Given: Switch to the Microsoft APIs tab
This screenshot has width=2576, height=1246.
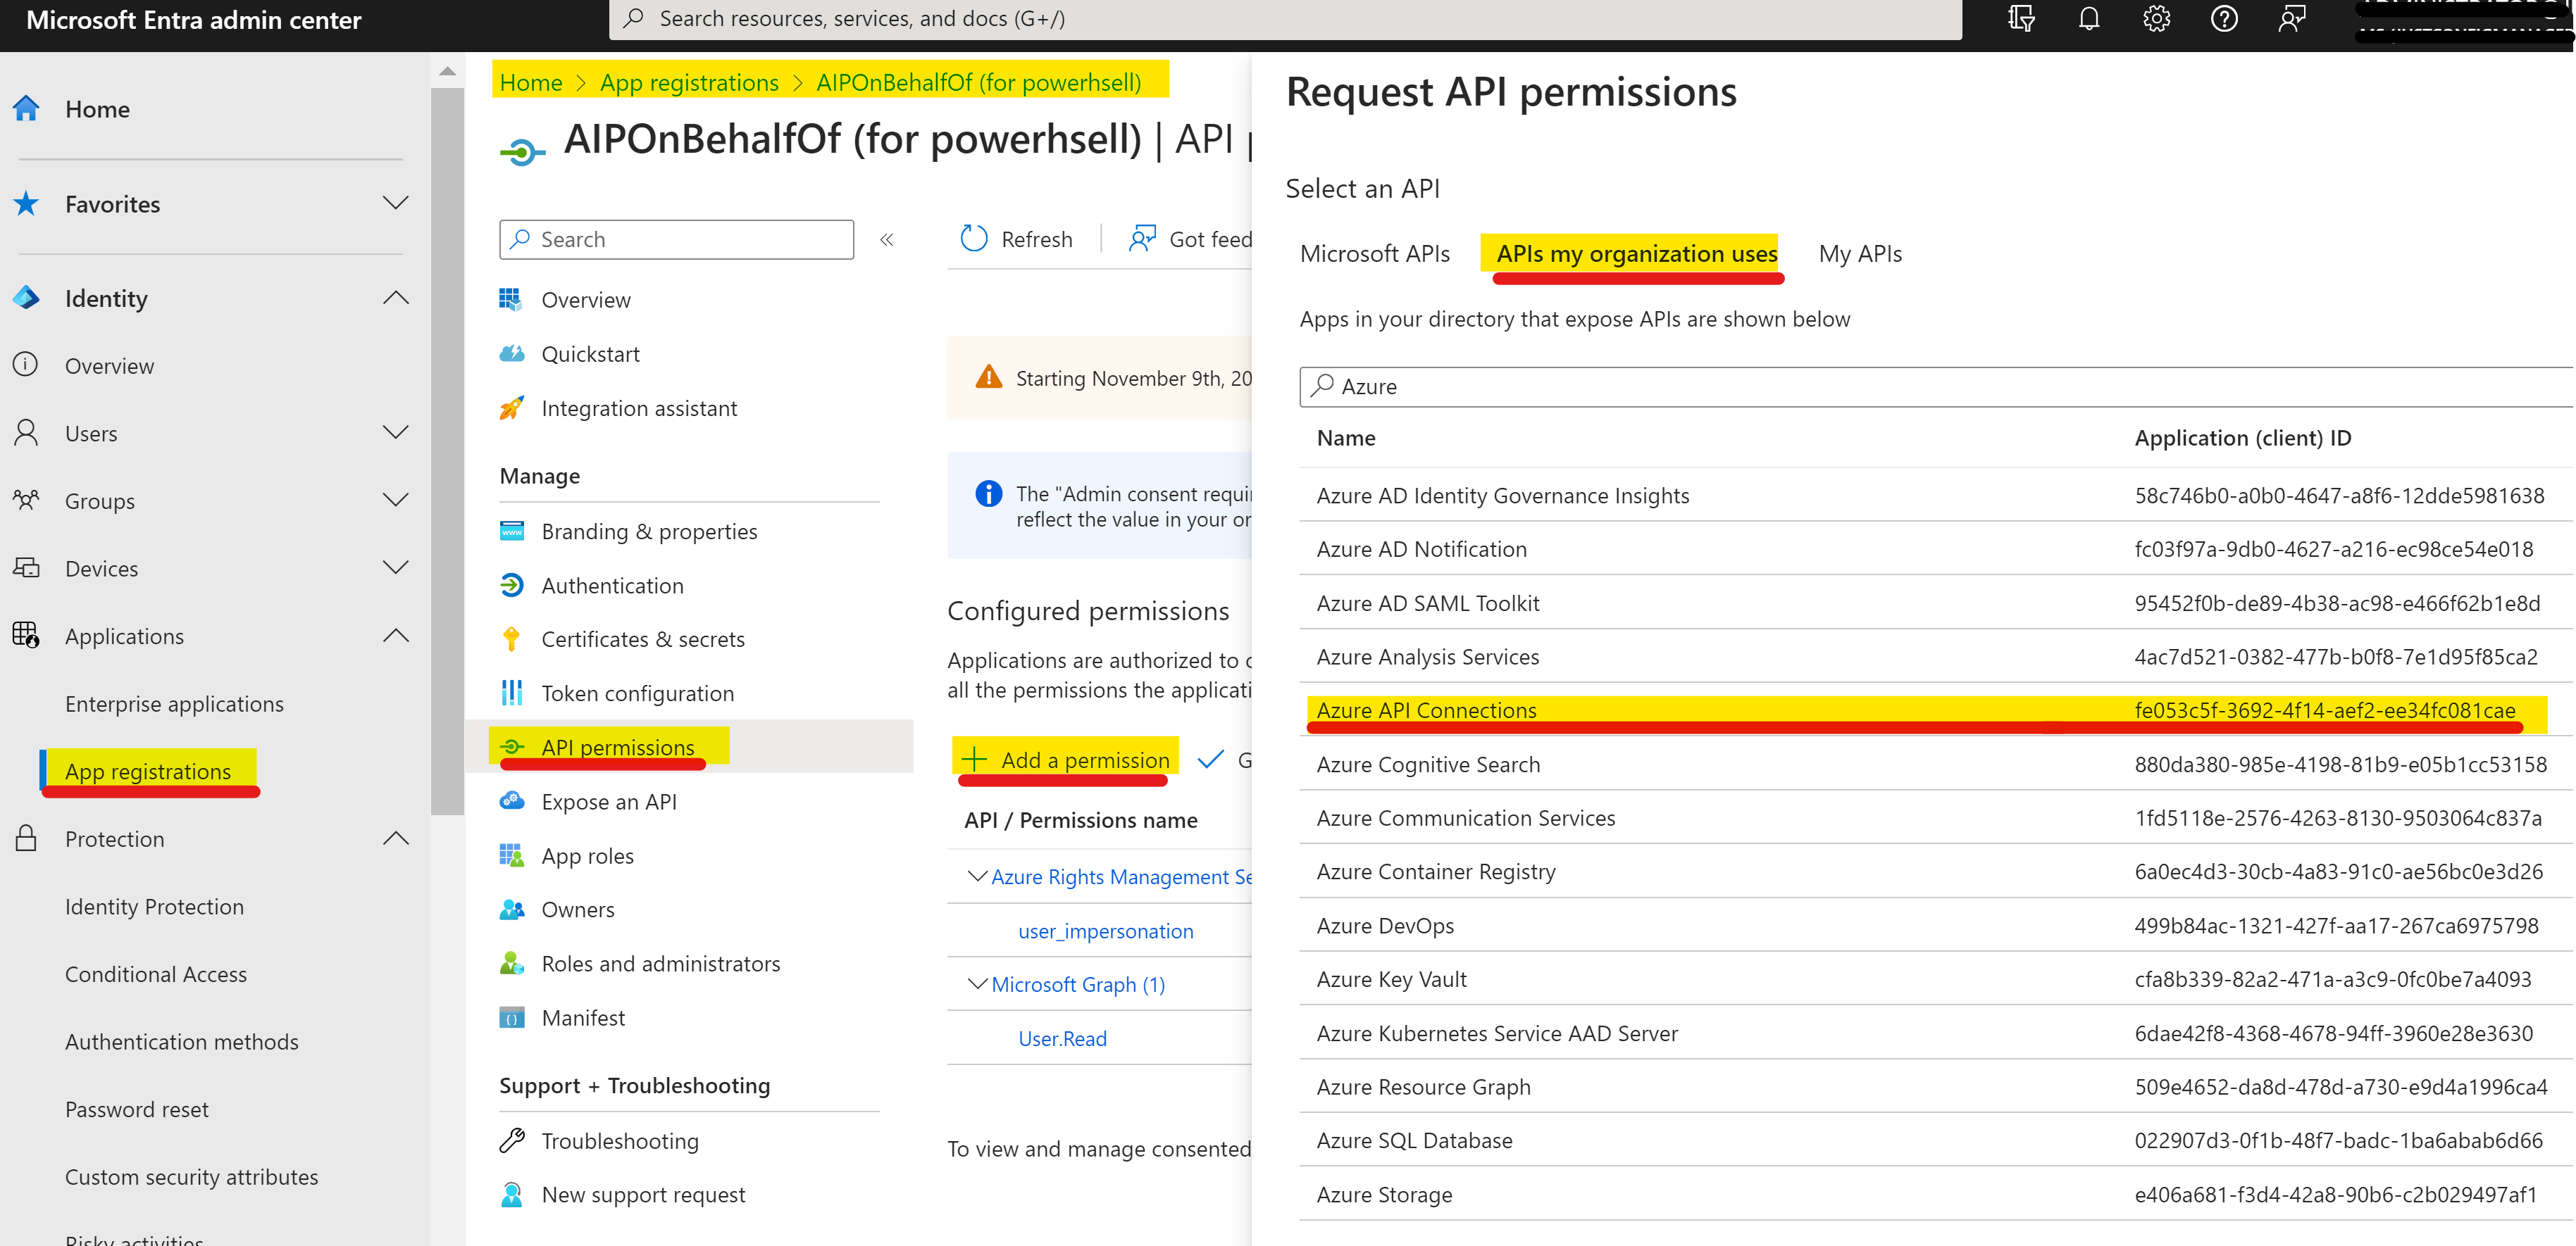Looking at the screenshot, I should click(1374, 254).
